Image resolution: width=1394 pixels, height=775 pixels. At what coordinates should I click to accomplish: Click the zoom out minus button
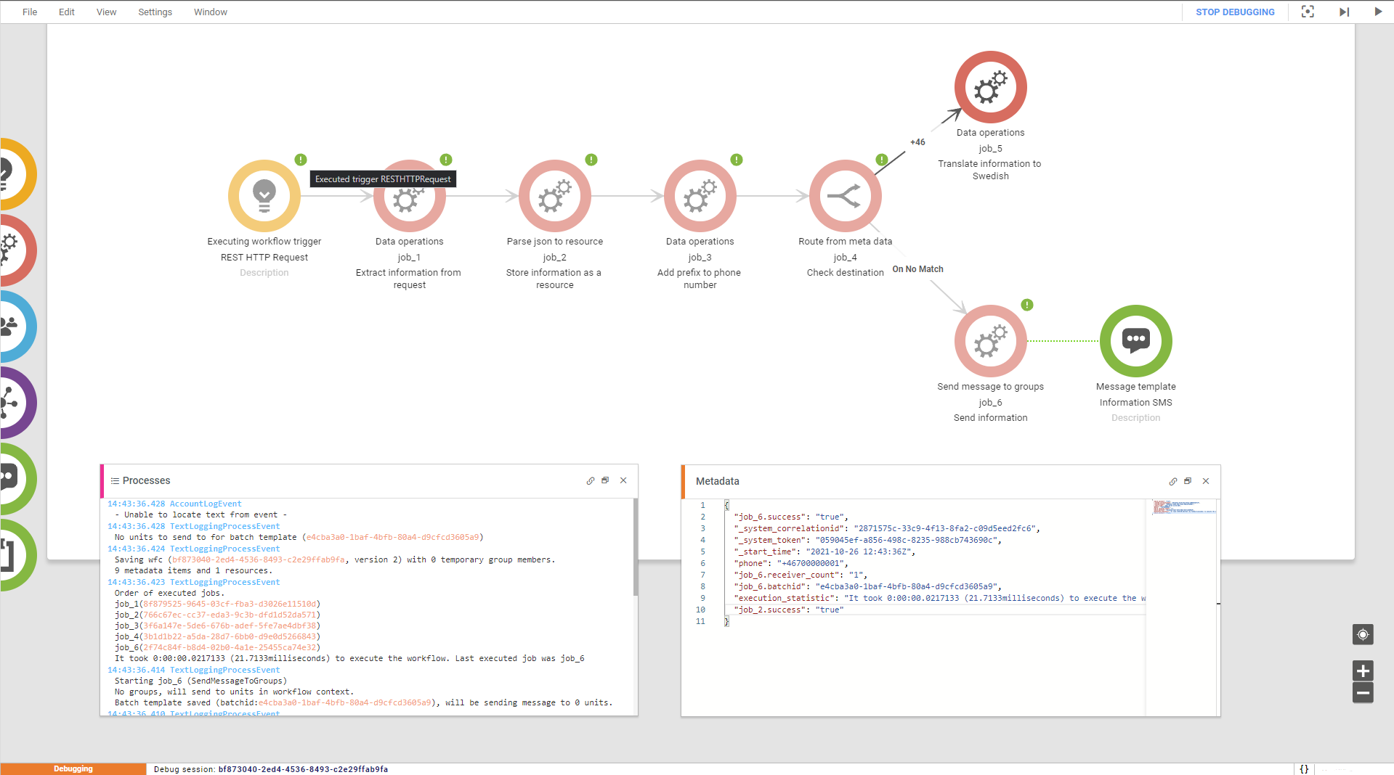click(x=1363, y=693)
